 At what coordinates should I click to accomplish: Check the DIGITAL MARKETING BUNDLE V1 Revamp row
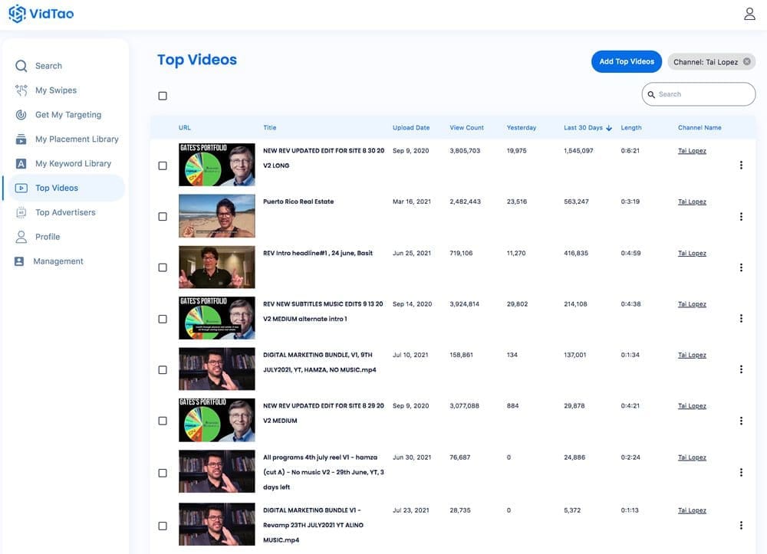click(163, 526)
